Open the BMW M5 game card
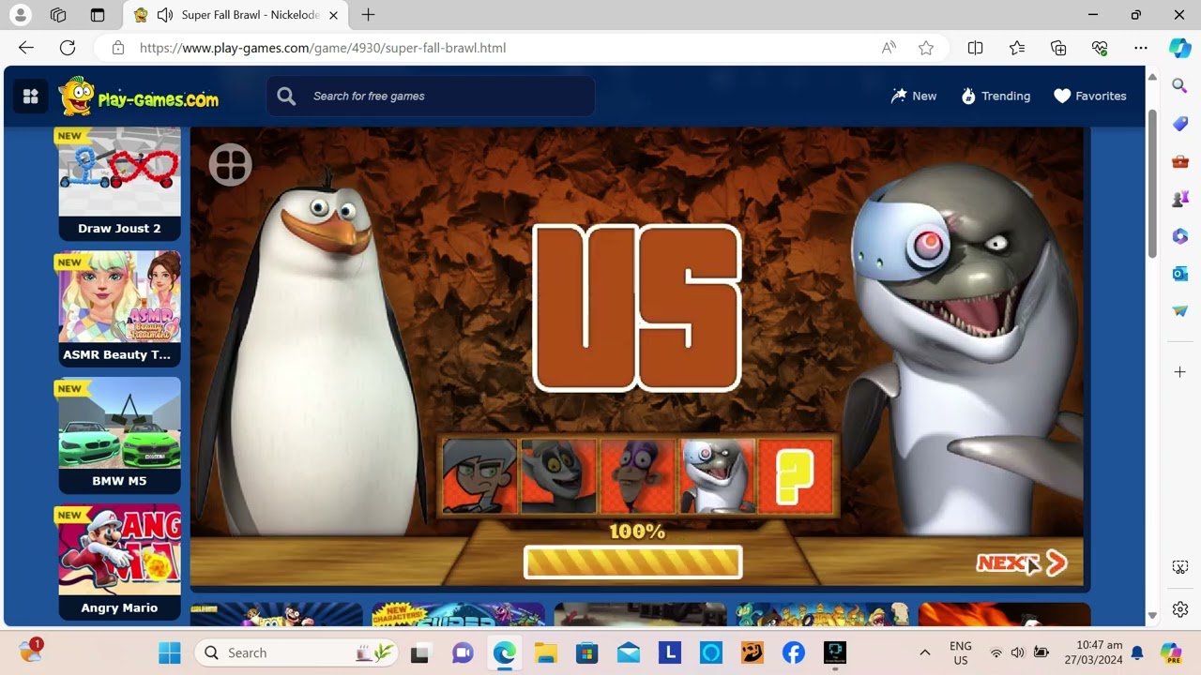1201x675 pixels. [119, 435]
